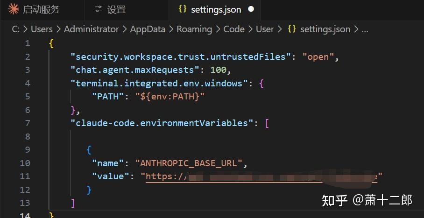Click the "ANTHROPIC_BASE_URL" value
The image size is (424, 218).
tap(189, 163)
